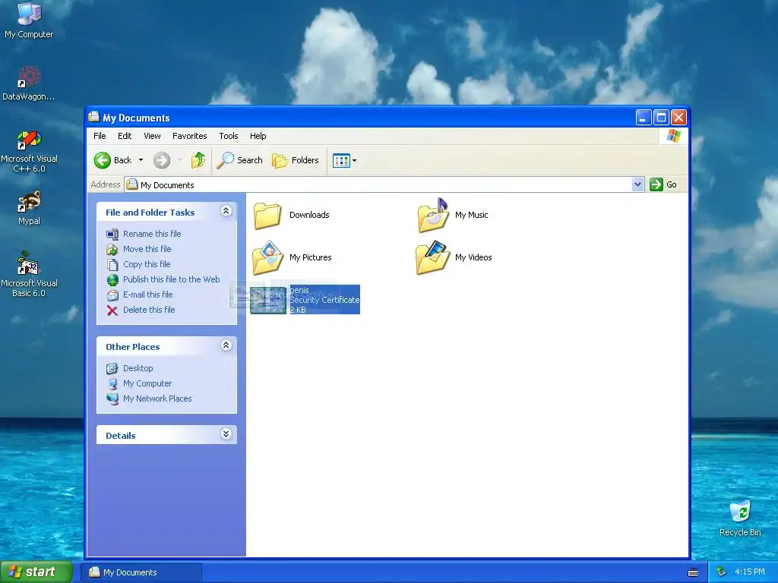The height and width of the screenshot is (583, 778).
Task: Collapse the File and Folder Tasks panel
Action: (226, 211)
